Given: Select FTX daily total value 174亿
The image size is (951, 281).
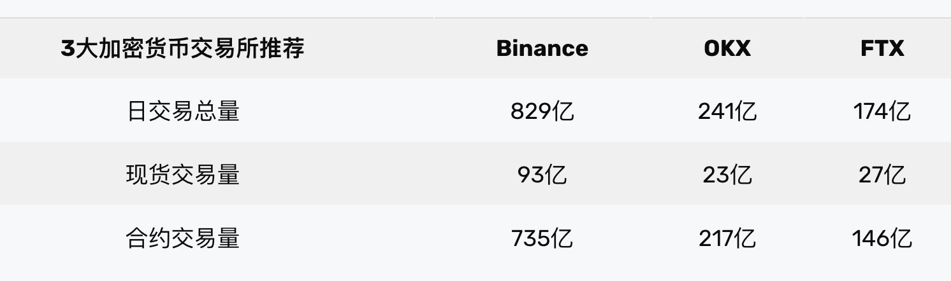Looking at the screenshot, I should coord(882,111).
